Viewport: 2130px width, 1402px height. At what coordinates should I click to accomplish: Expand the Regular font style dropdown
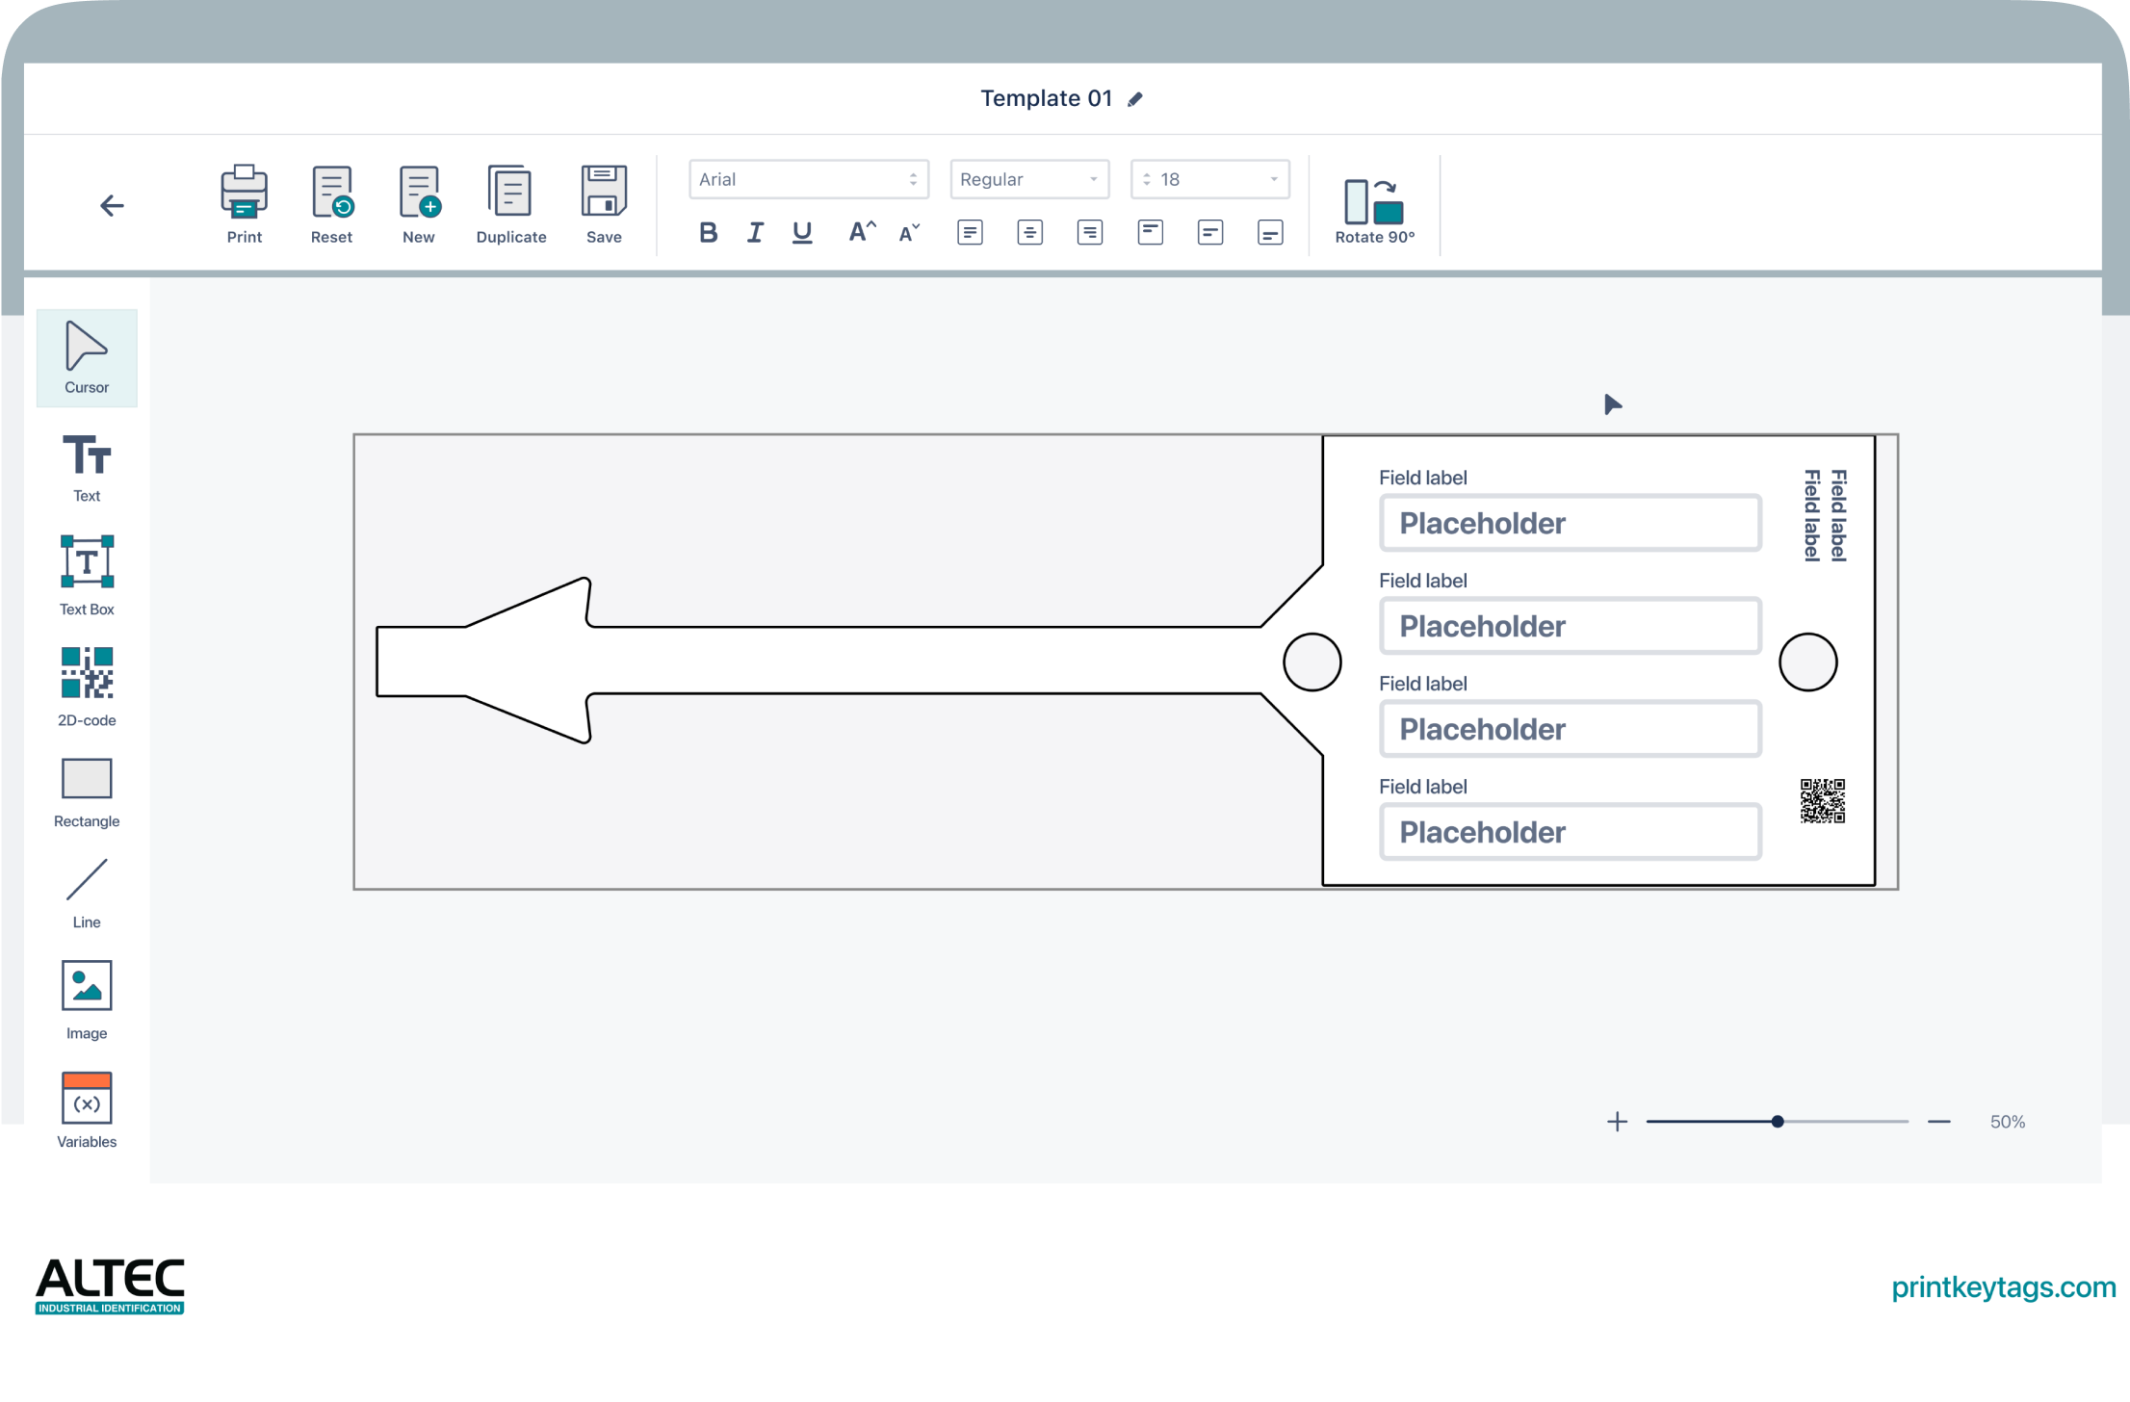point(1028,179)
